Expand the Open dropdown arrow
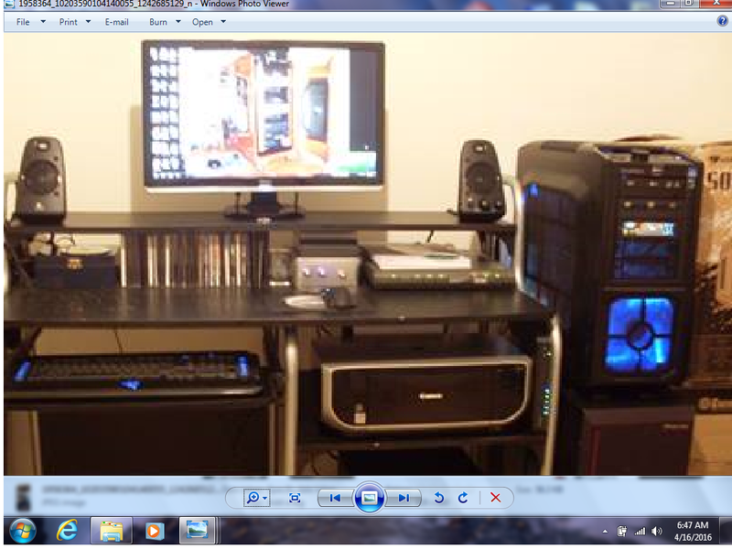732x549 pixels. click(223, 21)
